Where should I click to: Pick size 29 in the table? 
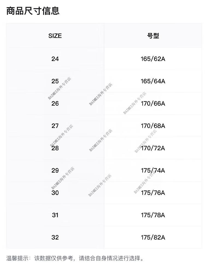tap(55, 170)
